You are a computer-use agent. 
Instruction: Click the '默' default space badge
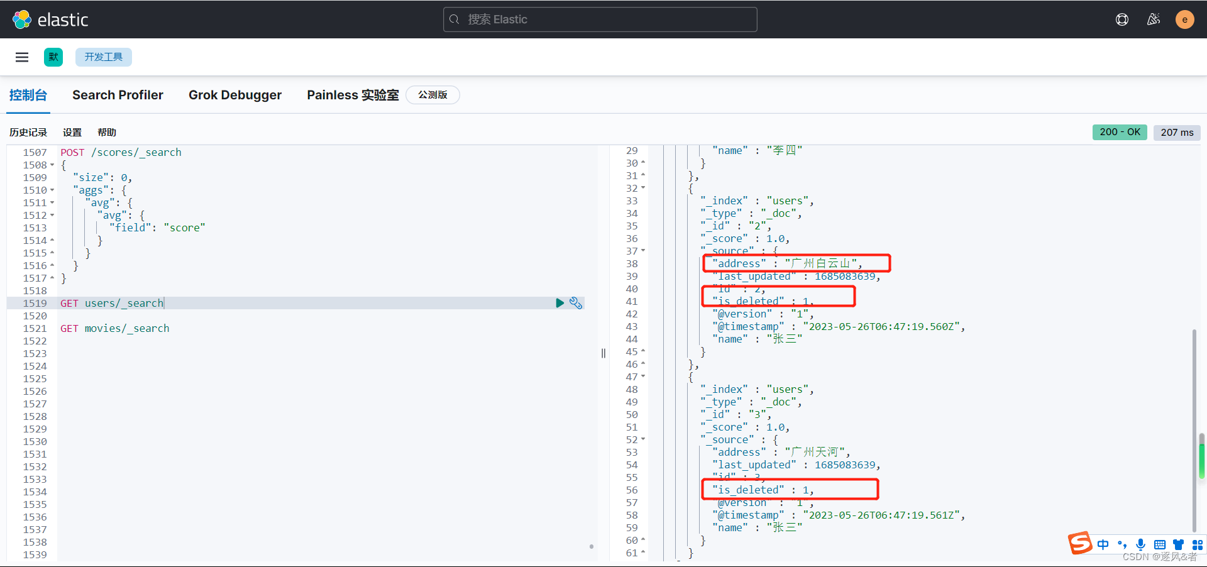point(53,57)
